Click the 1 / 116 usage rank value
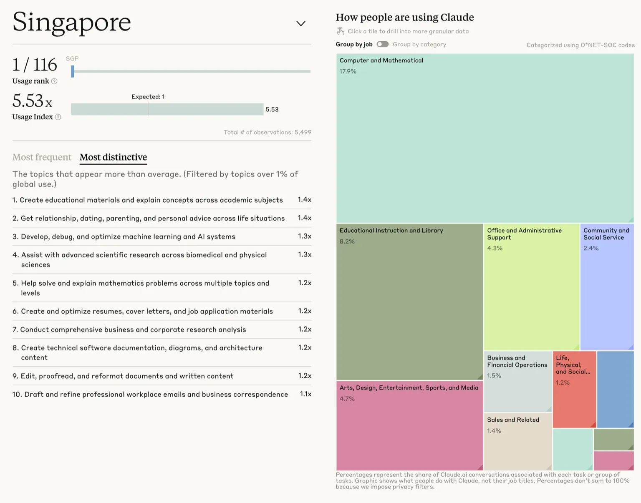 35,65
